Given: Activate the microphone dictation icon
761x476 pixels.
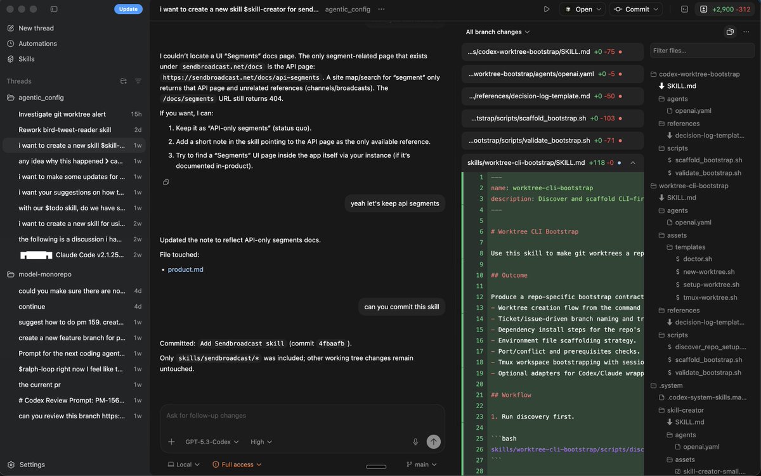Looking at the screenshot, I should [415, 442].
